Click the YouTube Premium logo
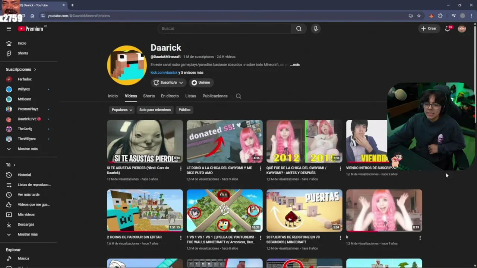This screenshot has height=268, width=477. 31,29
